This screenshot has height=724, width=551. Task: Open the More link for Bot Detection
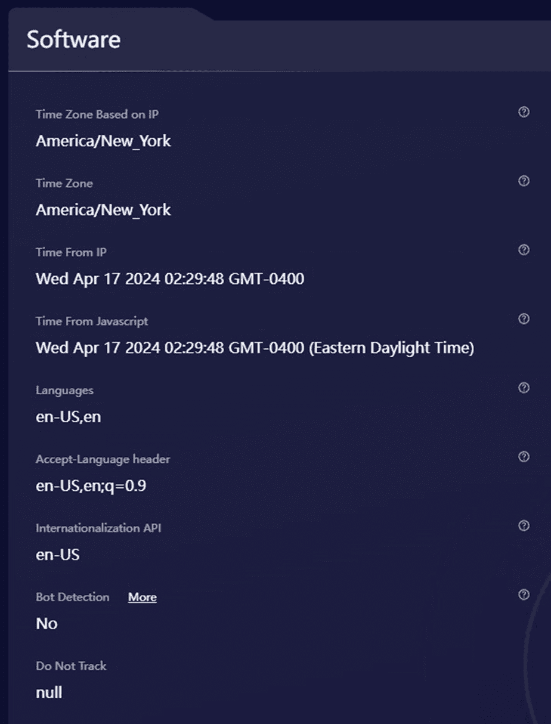[142, 598]
